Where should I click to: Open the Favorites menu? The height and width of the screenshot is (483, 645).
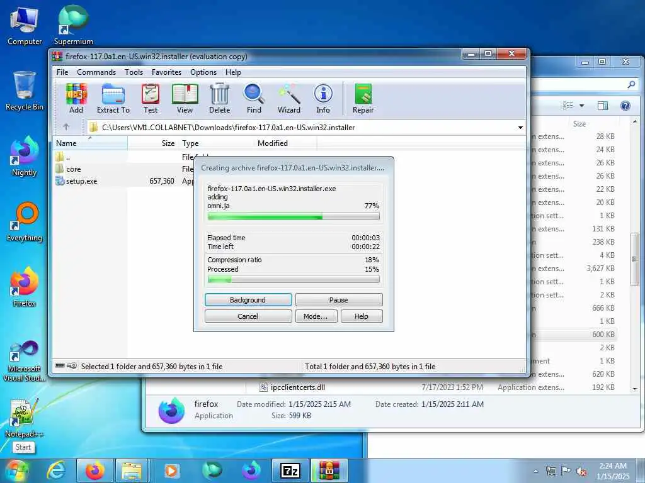(166, 72)
